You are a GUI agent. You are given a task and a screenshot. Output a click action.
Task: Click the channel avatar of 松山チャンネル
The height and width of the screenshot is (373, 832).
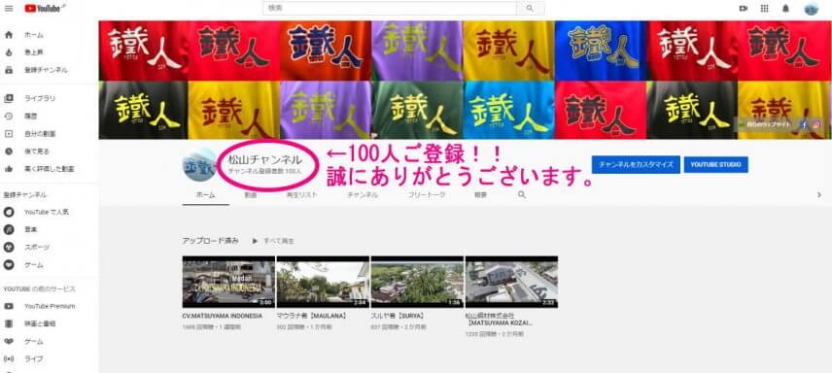tap(199, 165)
